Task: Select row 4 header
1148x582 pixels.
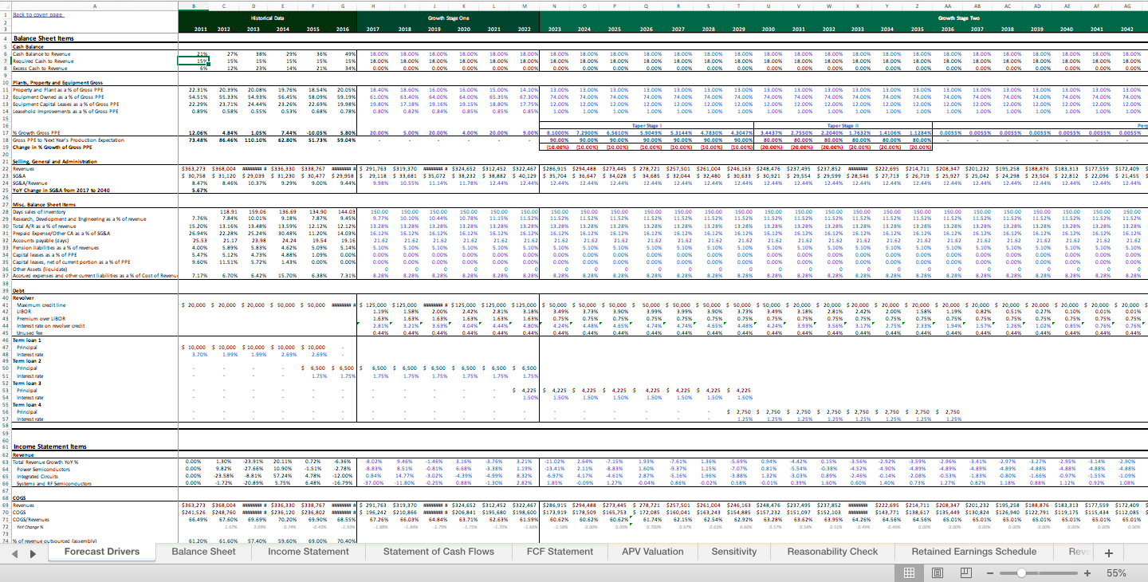Action: click(x=5, y=38)
